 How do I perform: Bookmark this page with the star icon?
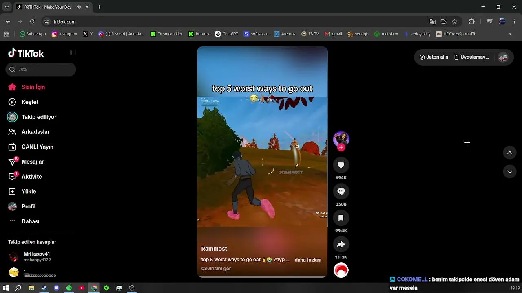454,22
